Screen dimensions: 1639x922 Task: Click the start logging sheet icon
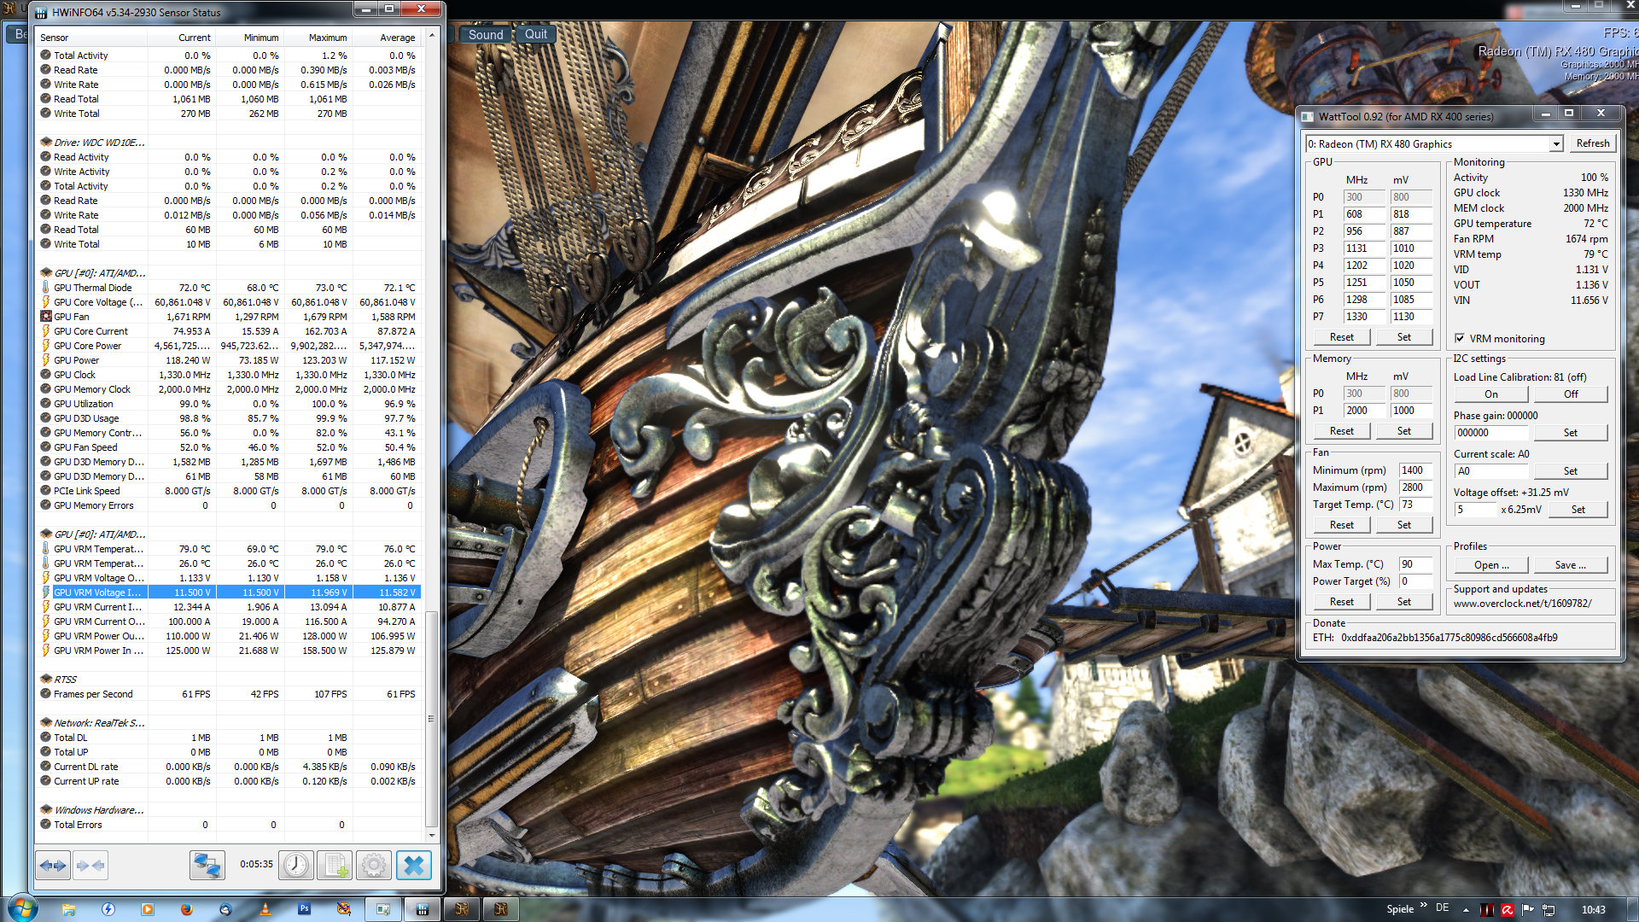tap(335, 866)
